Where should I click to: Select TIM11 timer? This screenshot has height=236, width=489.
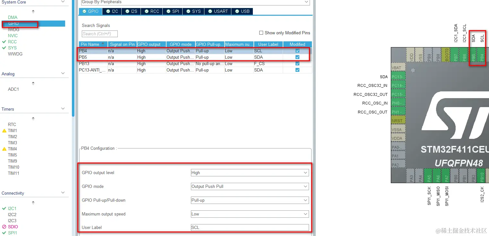pyautogui.click(x=13, y=173)
